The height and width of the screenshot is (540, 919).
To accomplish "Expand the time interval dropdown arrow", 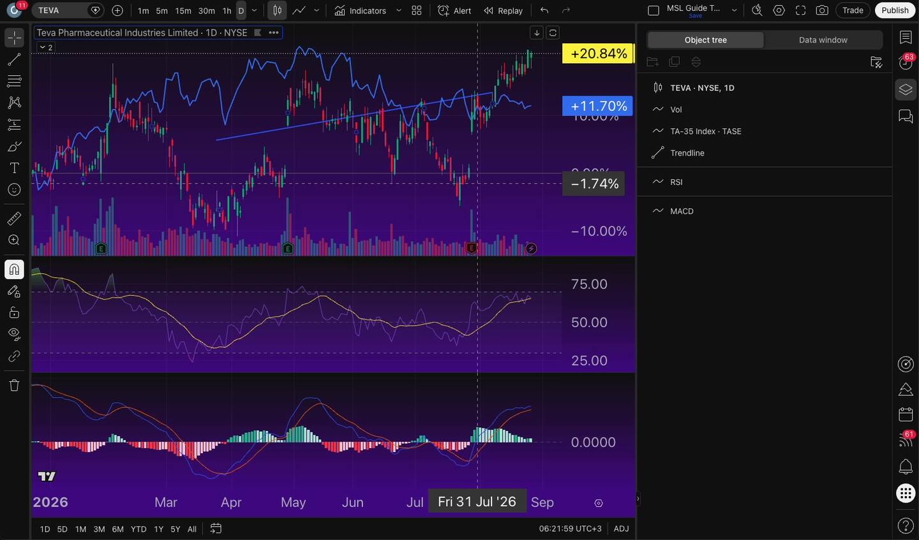I will coord(255,10).
